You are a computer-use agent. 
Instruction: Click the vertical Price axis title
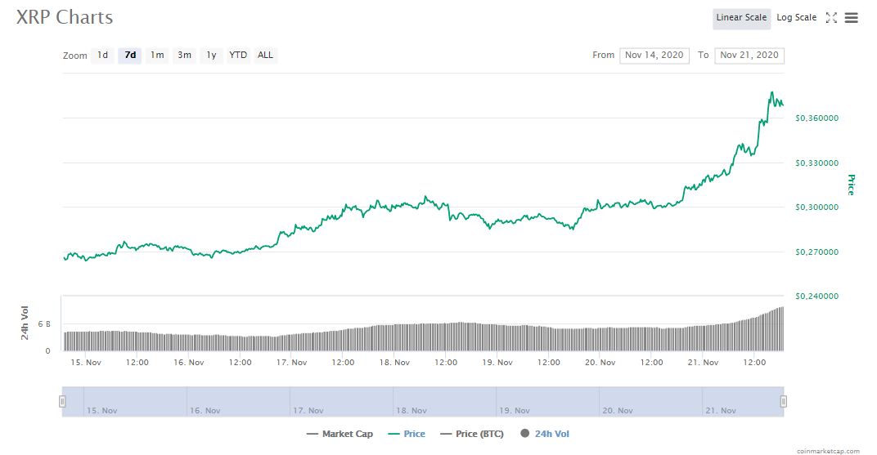852,185
